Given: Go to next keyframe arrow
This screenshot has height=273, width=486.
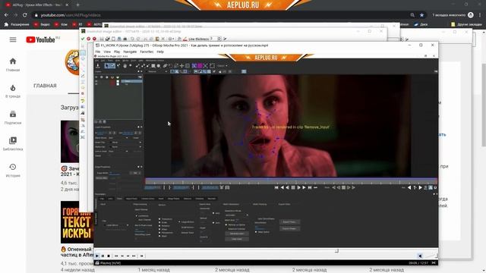Looking at the screenshot, I should tap(420, 187).
